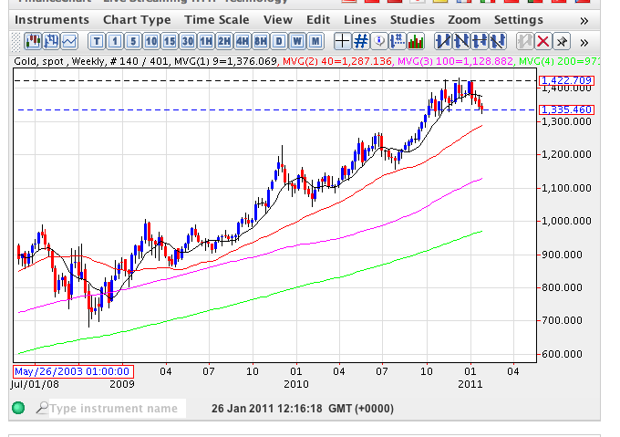Click the Jul/01/08 start date label
Screen dimensions: 620x437
[x=35, y=384]
